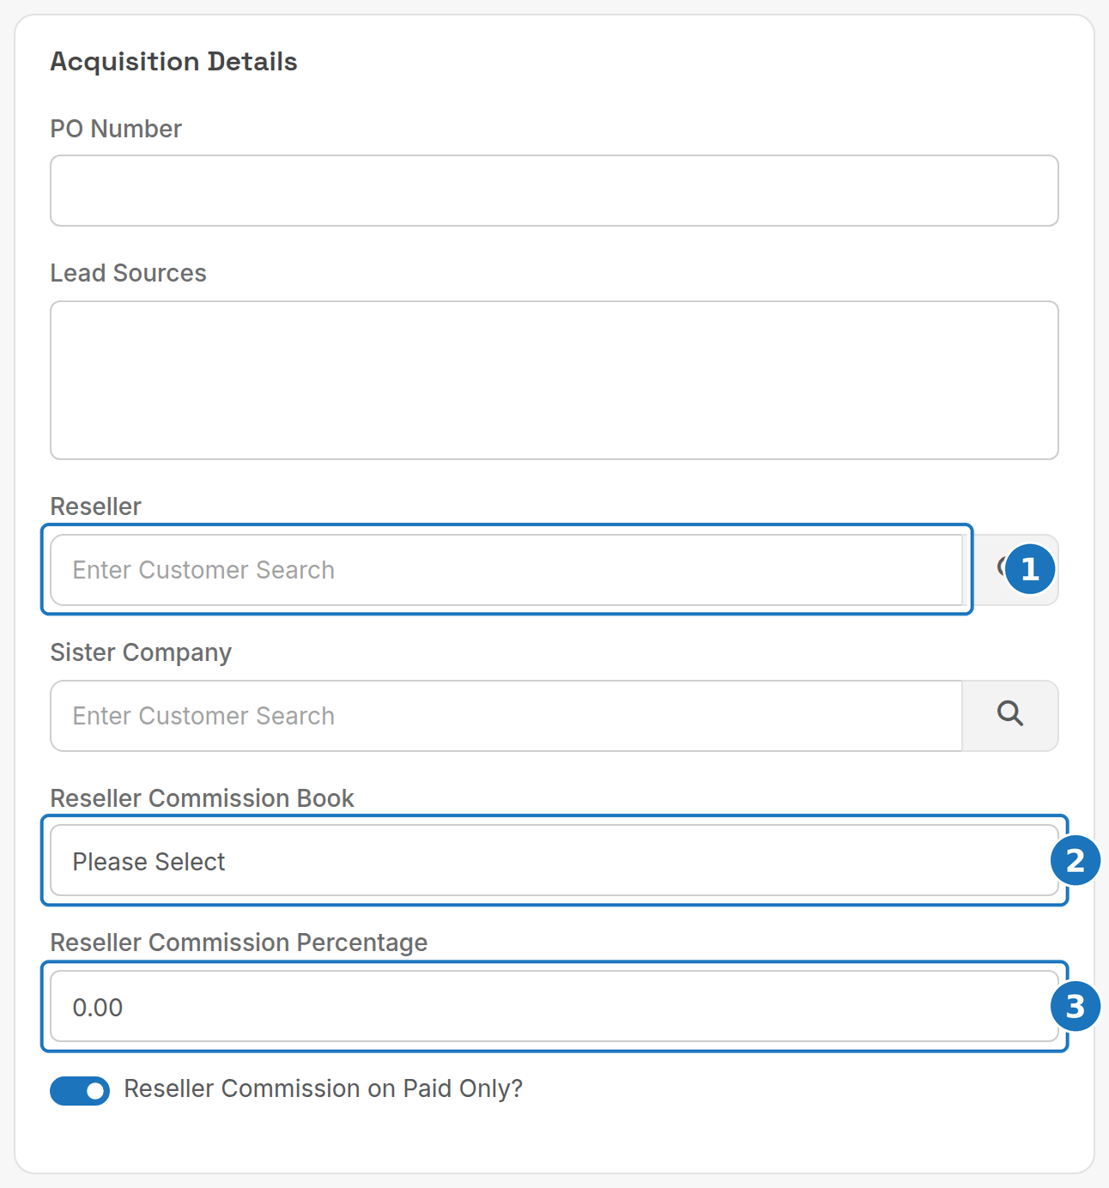The image size is (1109, 1188).
Task: Click the Acquisition Details heading
Action: (x=173, y=62)
